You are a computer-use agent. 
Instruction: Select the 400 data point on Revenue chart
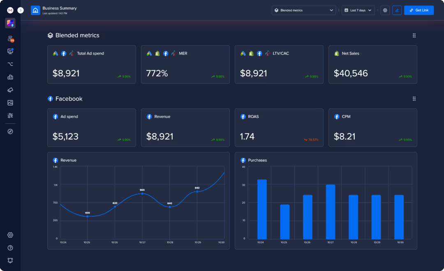click(88, 216)
